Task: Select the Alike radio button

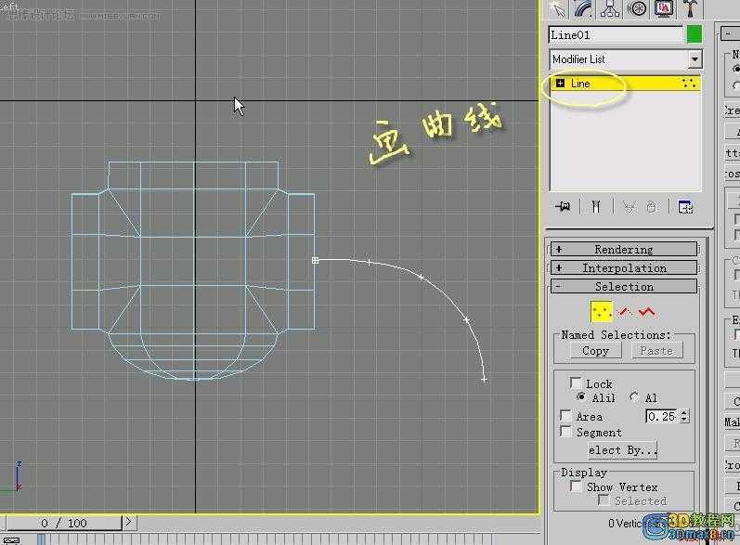Action: pos(581,396)
